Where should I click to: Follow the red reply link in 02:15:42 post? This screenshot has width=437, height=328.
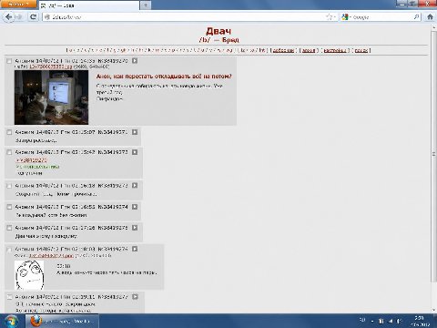(31, 160)
